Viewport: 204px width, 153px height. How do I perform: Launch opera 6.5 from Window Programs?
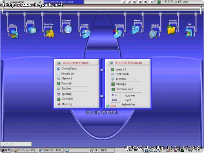(x=121, y=69)
